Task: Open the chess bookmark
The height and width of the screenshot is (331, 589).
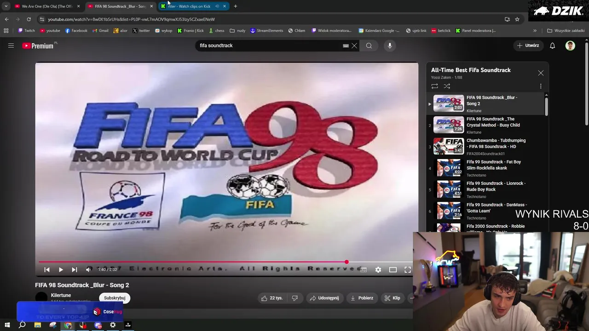Action: (216, 31)
